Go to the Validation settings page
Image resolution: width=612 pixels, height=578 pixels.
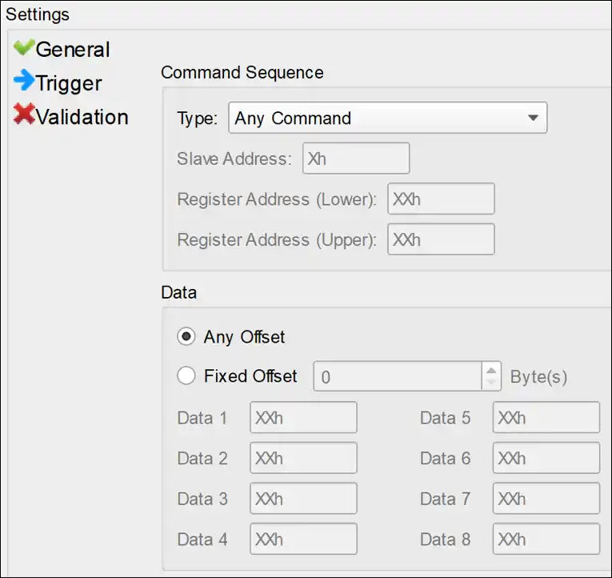82,117
